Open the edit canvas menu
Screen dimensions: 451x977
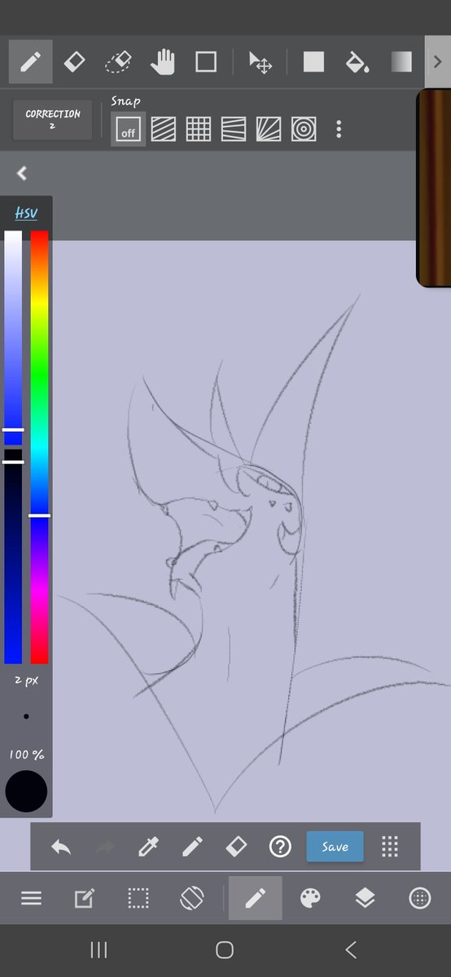(84, 898)
